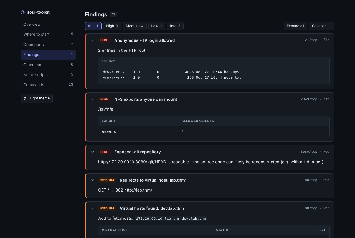Click the moon icon in the Light theme button
Screen dimensions: 355x238
tap(26, 99)
